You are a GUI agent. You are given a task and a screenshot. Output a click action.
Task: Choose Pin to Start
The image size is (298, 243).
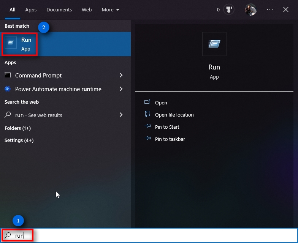tap(167, 127)
